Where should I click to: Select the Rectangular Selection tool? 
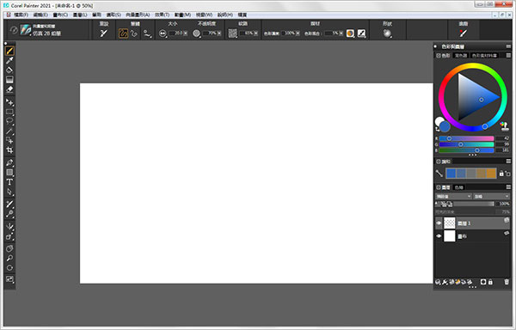9,112
